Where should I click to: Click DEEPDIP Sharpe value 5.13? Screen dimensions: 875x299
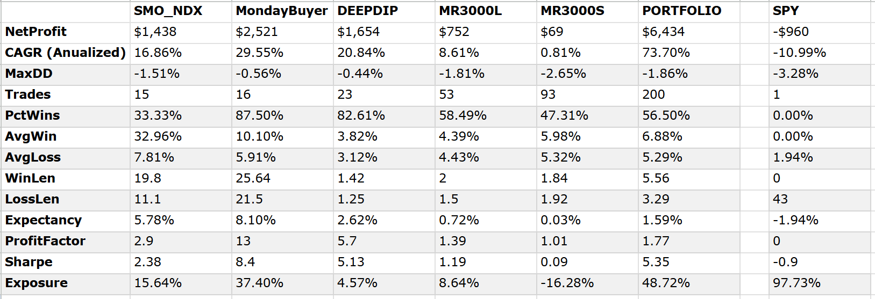click(351, 262)
